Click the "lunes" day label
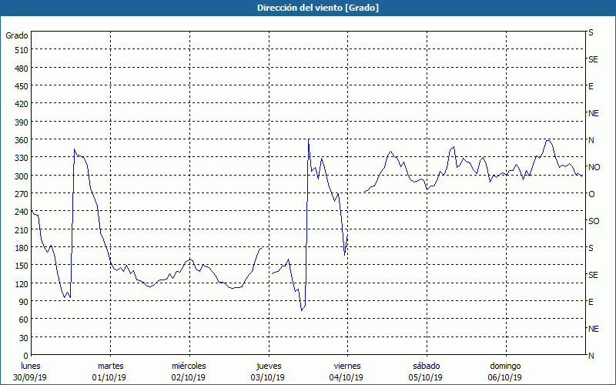Image resolution: width=616 pixels, height=385 pixels. point(30,367)
